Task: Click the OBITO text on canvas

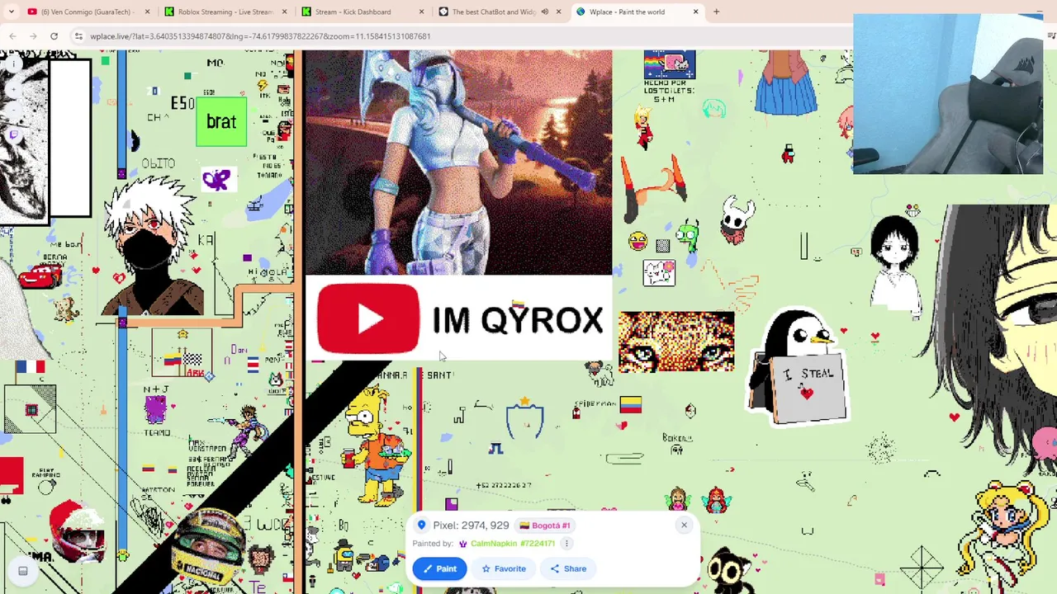Action: 158,163
